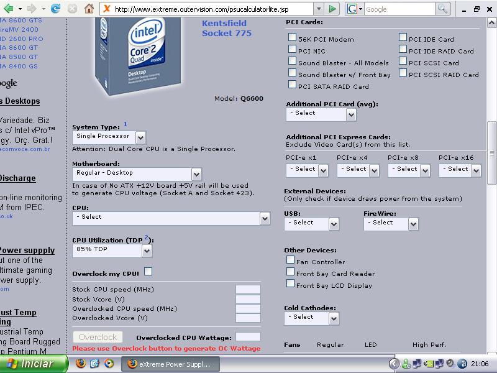Viewport: 497px width, 373px height.
Task: Open the blue Quick Launch icon beside Firefox
Action: point(94,363)
